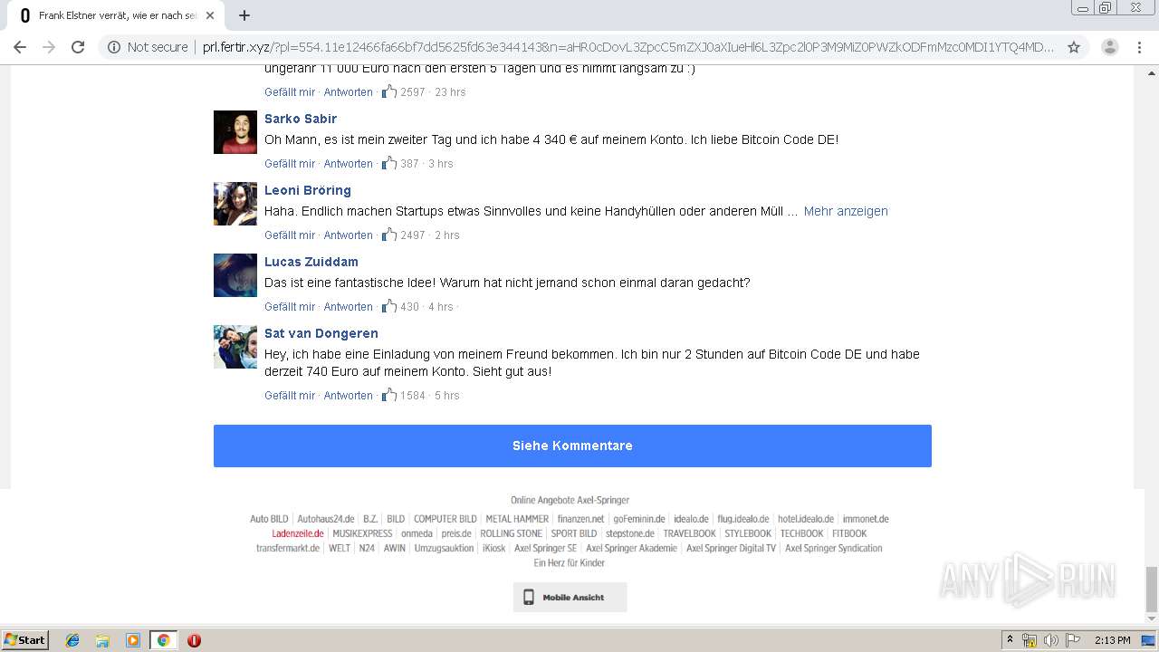This screenshot has width=1159, height=652.
Task: Select the Frank Elstner browser tab
Action: coord(115,15)
